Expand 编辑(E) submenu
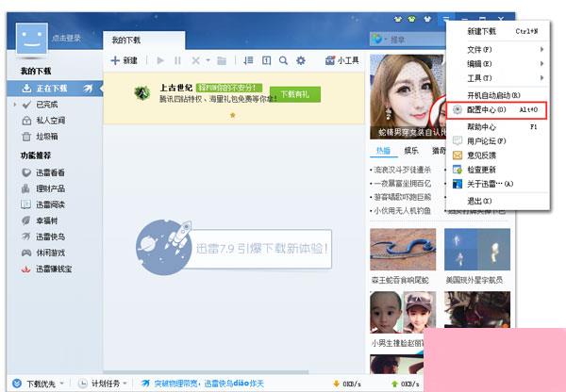Image resolution: width=566 pixels, height=392 pixels. [x=498, y=64]
